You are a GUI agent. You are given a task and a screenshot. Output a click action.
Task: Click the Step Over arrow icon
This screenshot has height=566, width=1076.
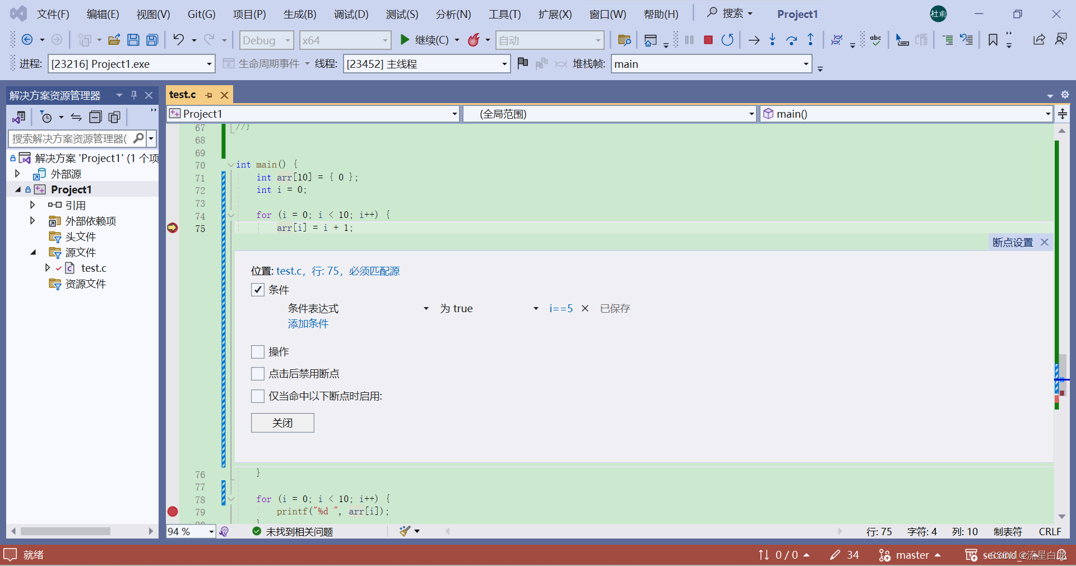791,40
